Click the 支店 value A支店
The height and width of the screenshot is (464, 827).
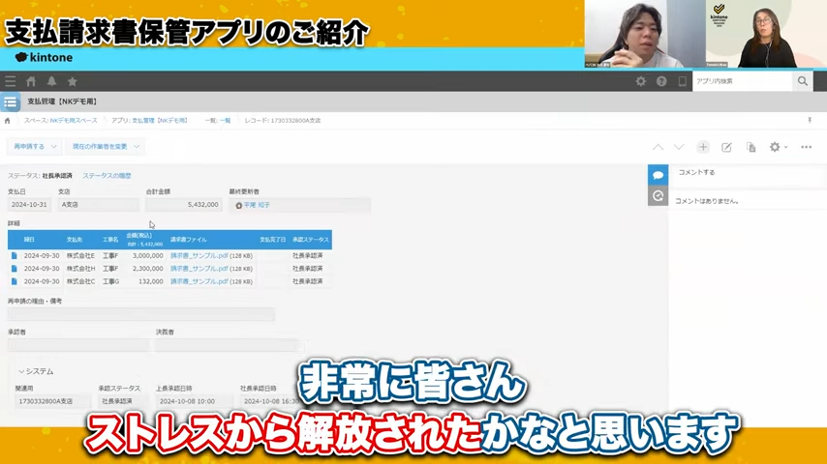tap(99, 204)
